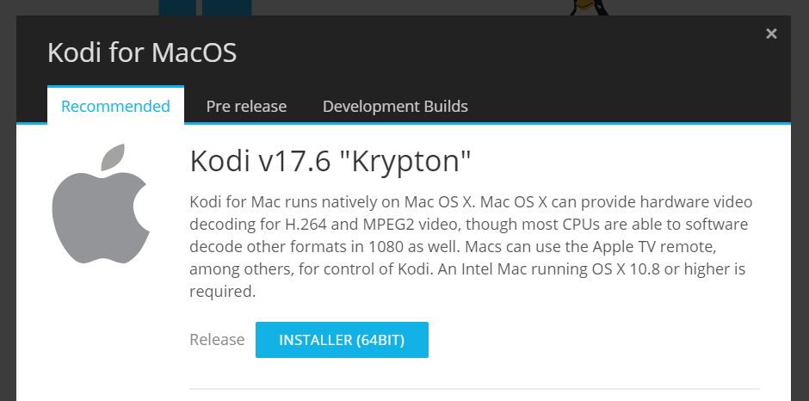Click the "Kodi for MacOS" dialog title
The image size is (809, 401).
pos(142,52)
